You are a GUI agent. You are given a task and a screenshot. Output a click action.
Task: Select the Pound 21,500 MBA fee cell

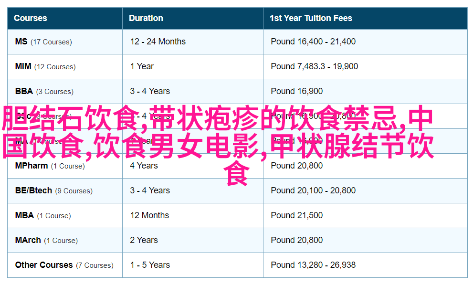(296, 215)
